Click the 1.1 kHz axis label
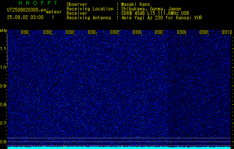The image size is (234, 149). click(3, 49)
